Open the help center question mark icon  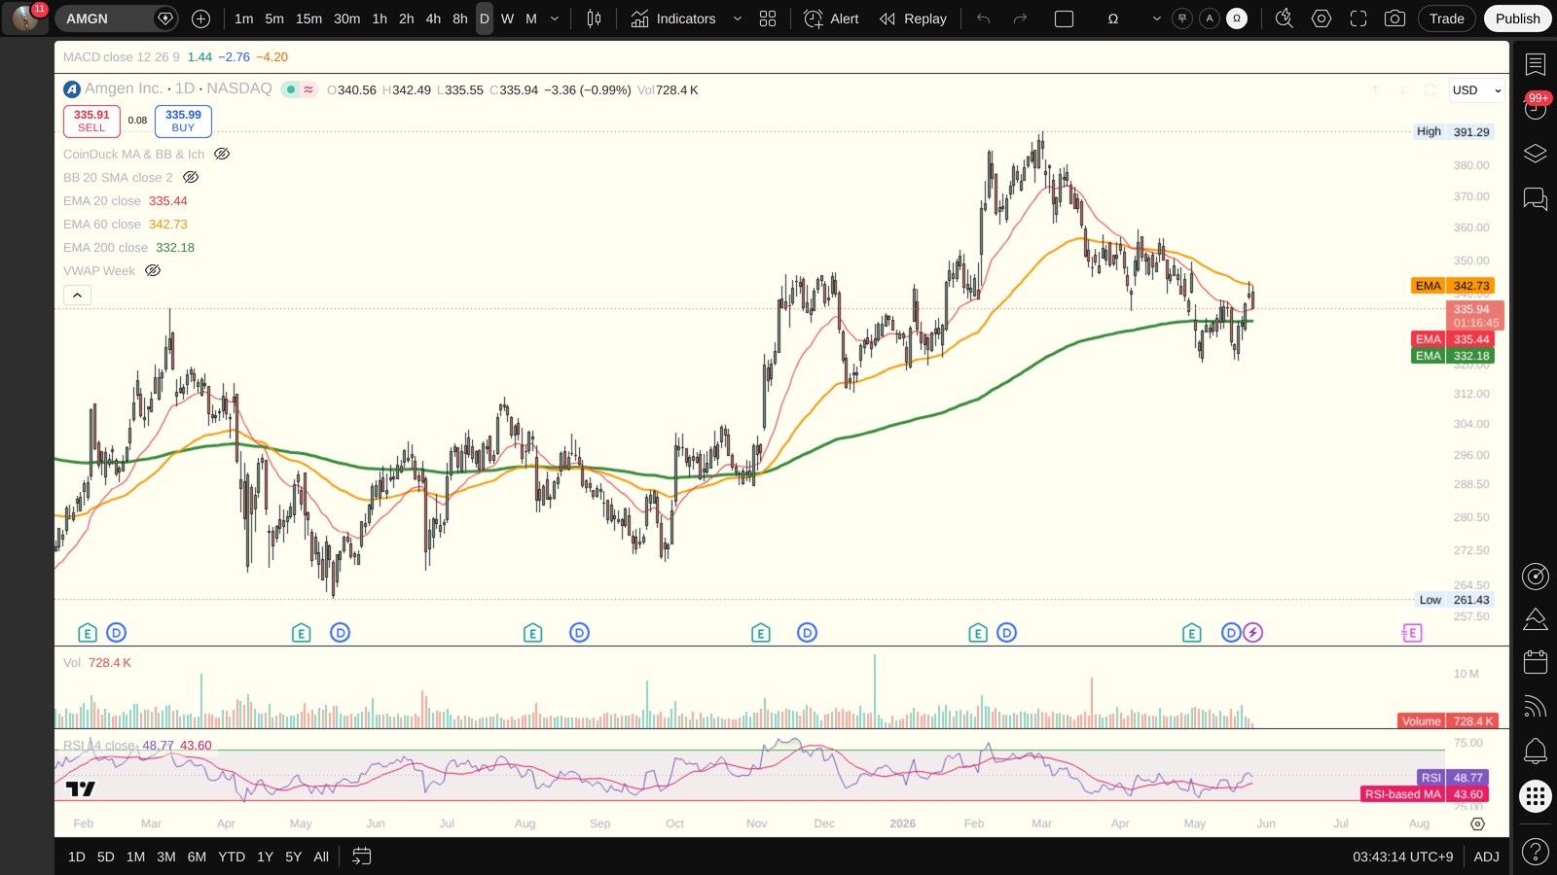[x=1536, y=852]
